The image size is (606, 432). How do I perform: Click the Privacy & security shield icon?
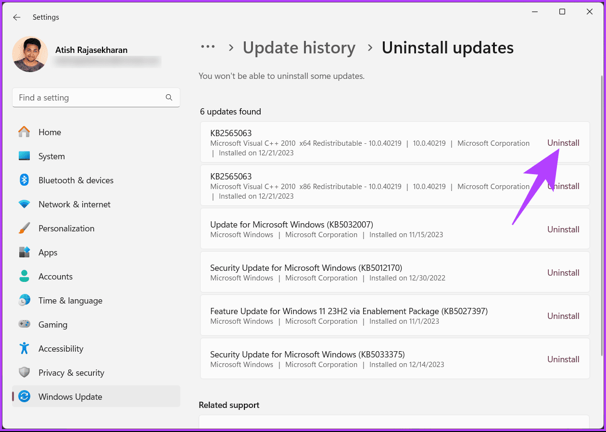pos(24,372)
